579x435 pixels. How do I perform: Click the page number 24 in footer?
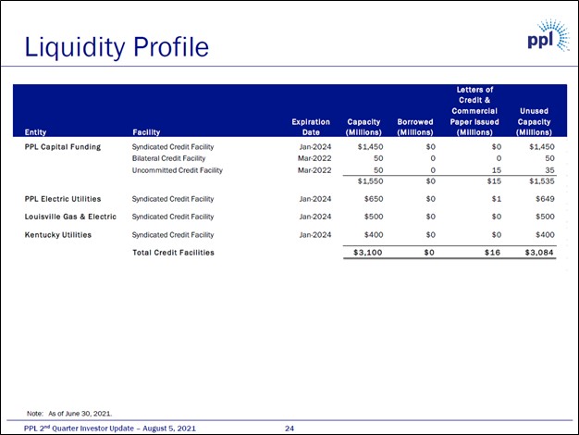[289, 428]
